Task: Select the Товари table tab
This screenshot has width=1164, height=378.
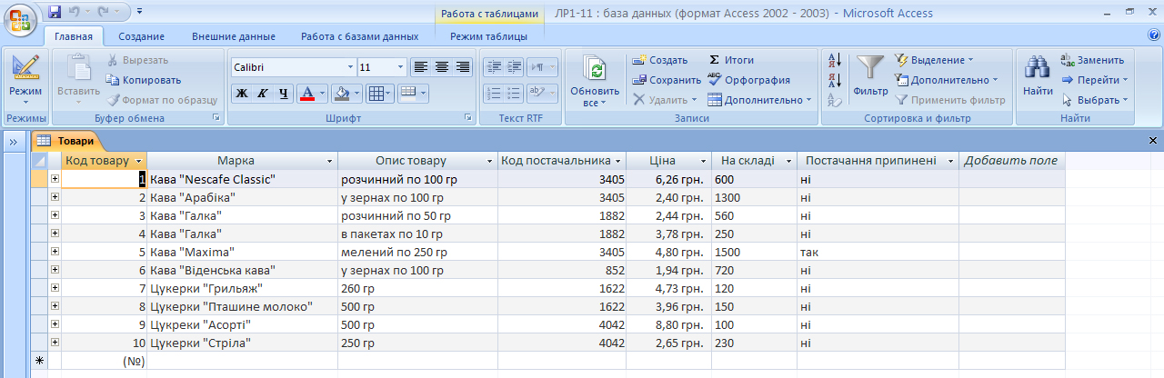Action: tap(70, 141)
